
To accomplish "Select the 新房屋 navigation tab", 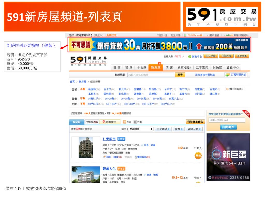I will tap(156, 67).
